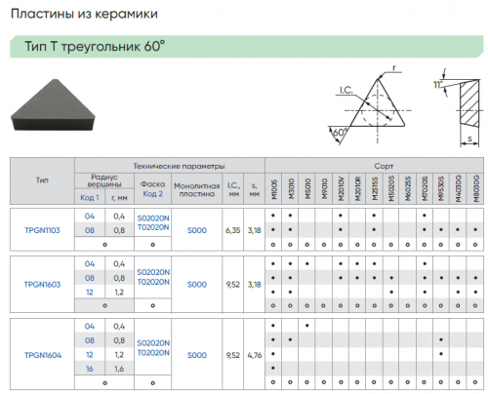Click the M7020S grade column header
488x394 pixels.
tap(425, 188)
